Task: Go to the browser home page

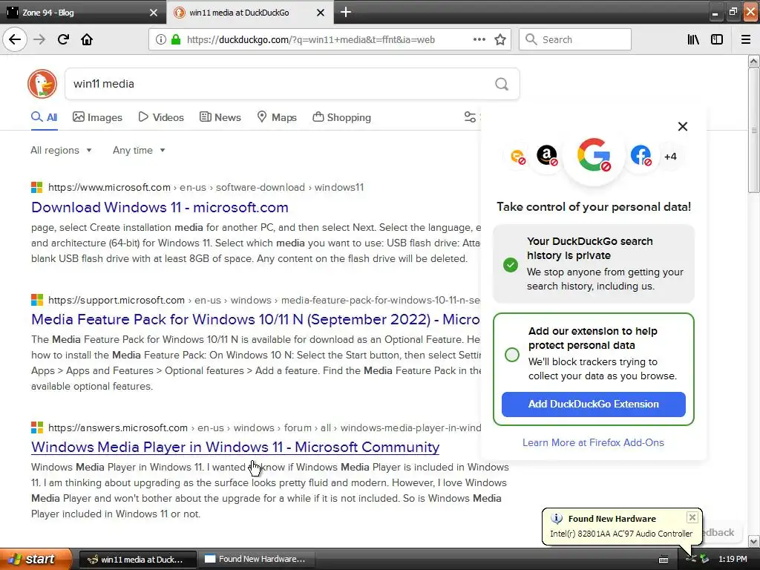Action: (x=87, y=39)
